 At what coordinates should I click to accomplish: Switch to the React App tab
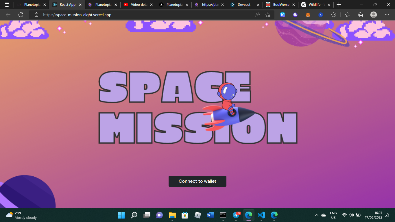tap(67, 5)
